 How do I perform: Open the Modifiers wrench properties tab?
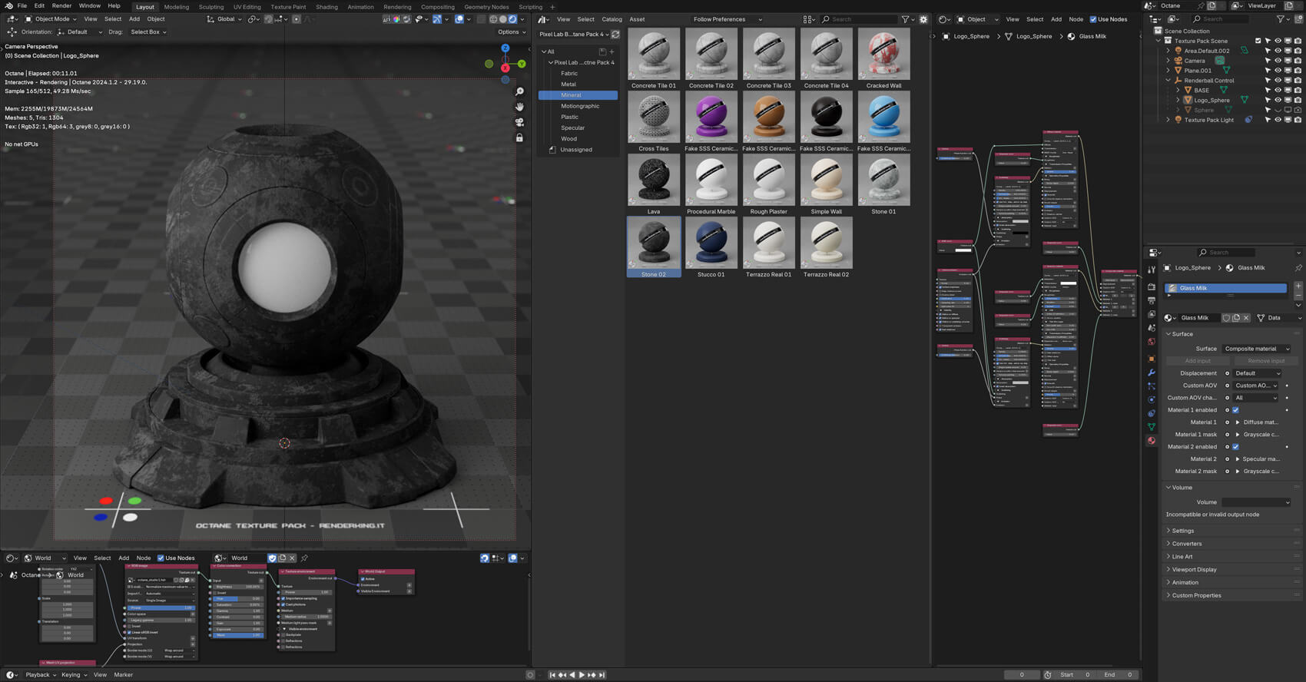(x=1151, y=372)
